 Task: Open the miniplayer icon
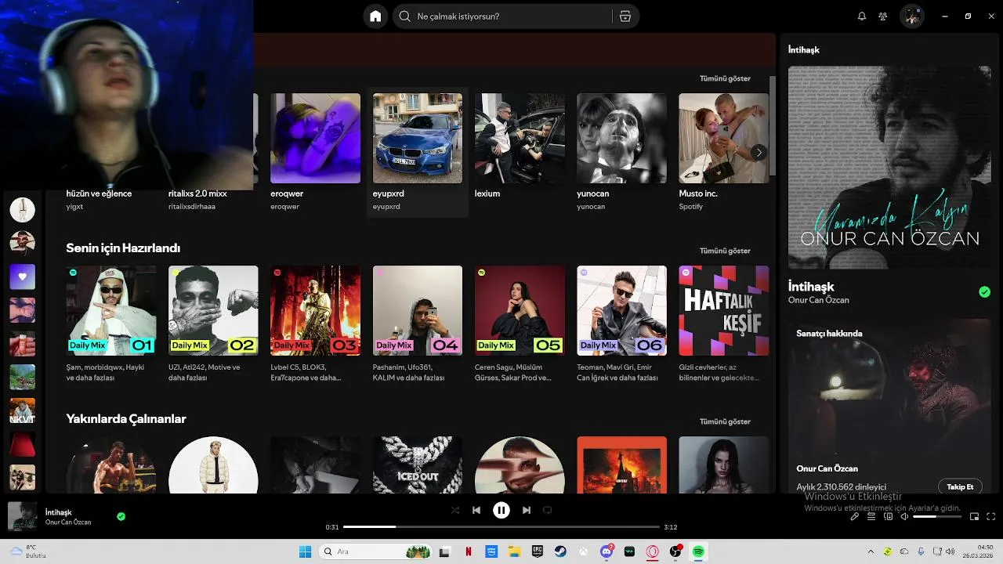pos(975,517)
